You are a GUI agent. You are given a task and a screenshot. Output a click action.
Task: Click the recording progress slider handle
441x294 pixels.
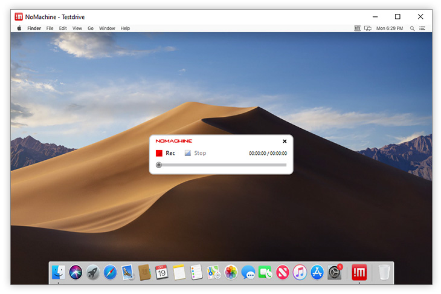coord(159,165)
